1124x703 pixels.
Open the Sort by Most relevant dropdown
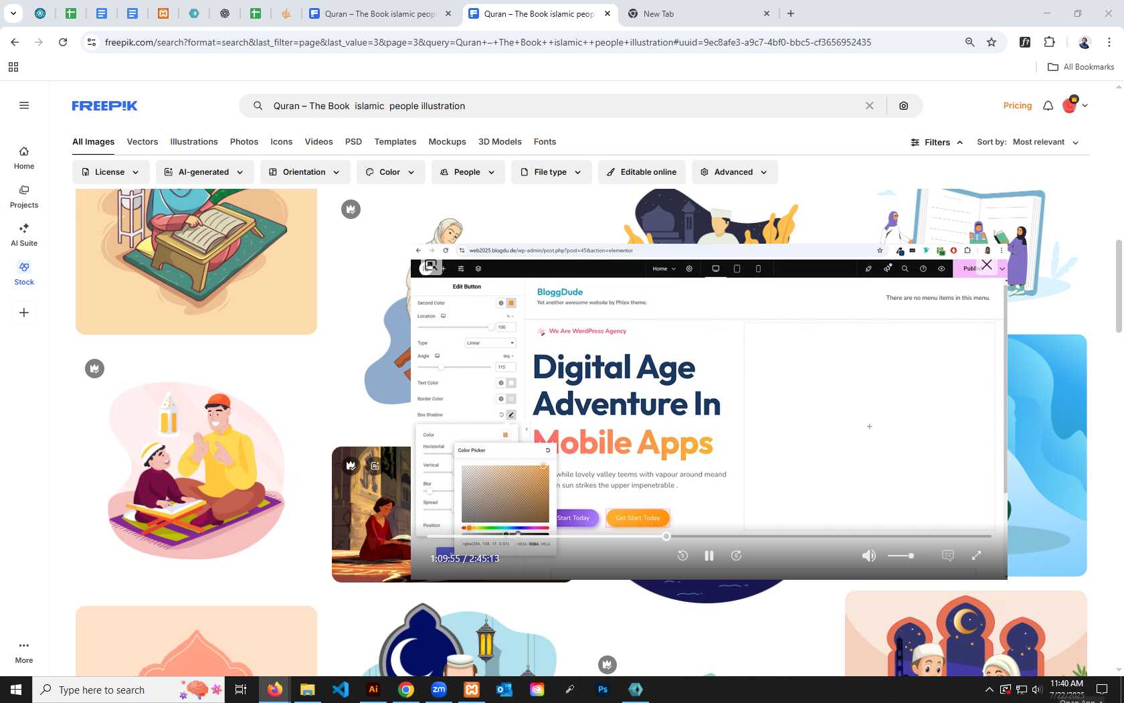(1045, 143)
